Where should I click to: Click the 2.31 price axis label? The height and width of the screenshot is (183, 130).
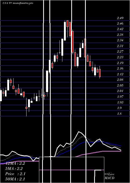click(120, 46)
